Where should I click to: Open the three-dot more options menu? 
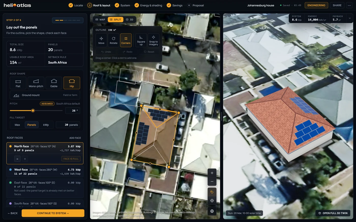[349, 5]
